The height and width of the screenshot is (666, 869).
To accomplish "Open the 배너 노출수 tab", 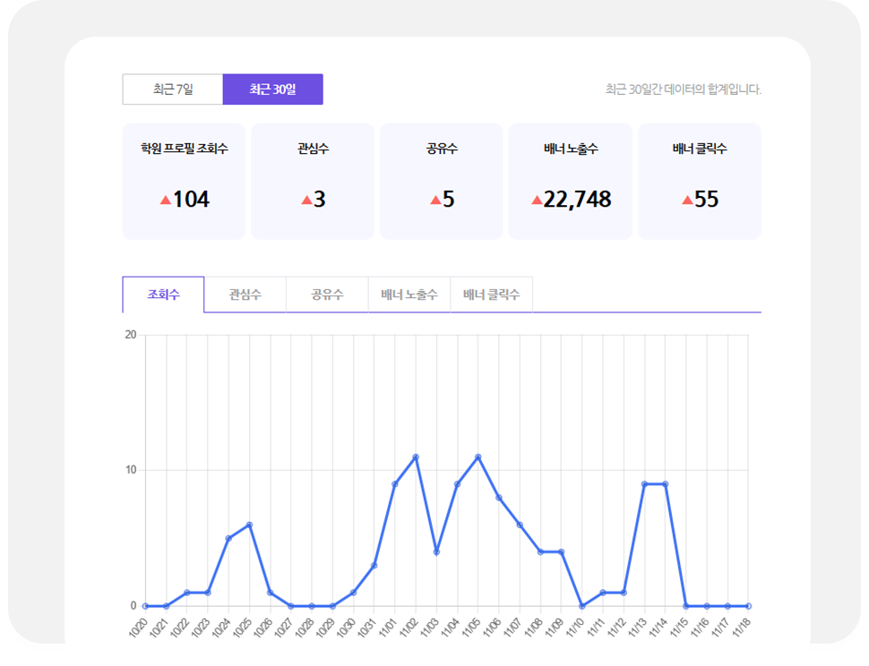I will click(409, 293).
